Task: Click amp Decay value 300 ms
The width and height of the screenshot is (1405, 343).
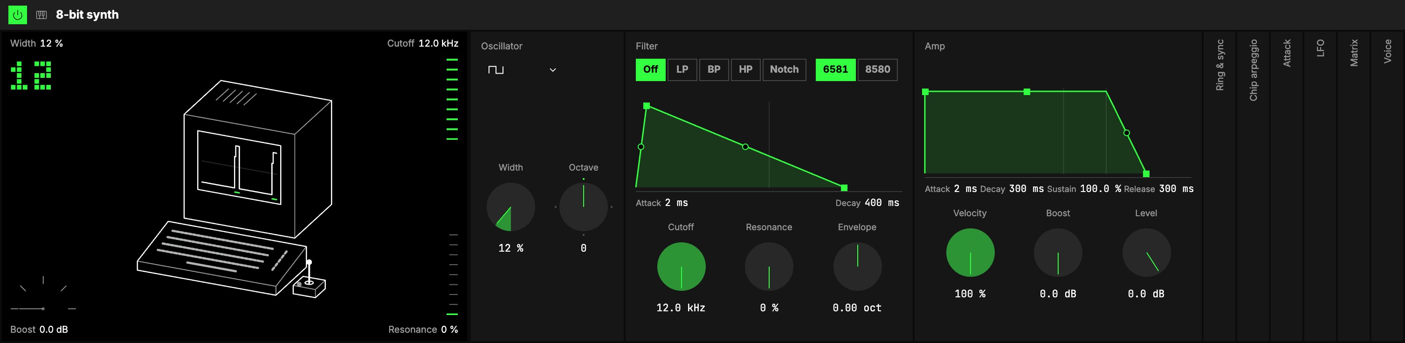Action: click(1026, 189)
